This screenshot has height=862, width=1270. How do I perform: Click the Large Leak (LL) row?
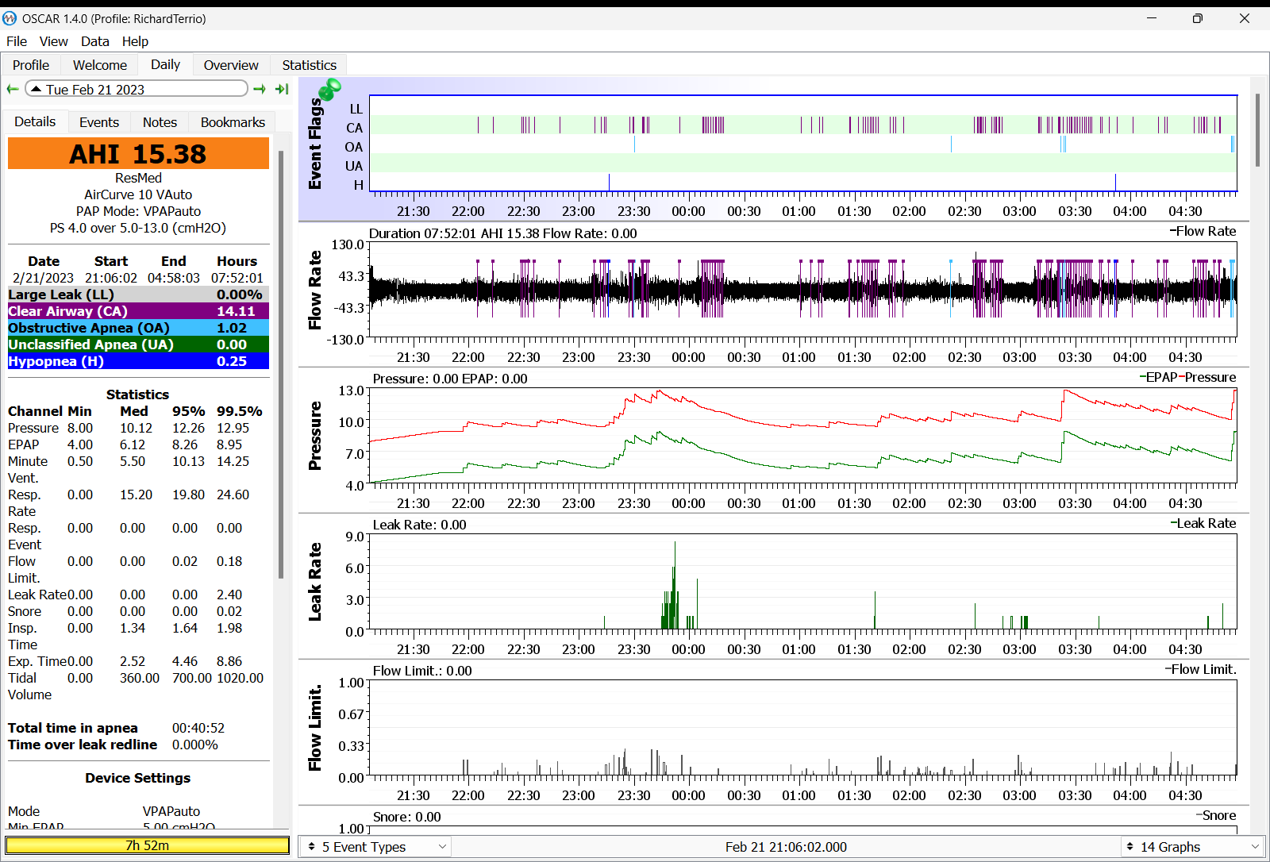click(138, 294)
